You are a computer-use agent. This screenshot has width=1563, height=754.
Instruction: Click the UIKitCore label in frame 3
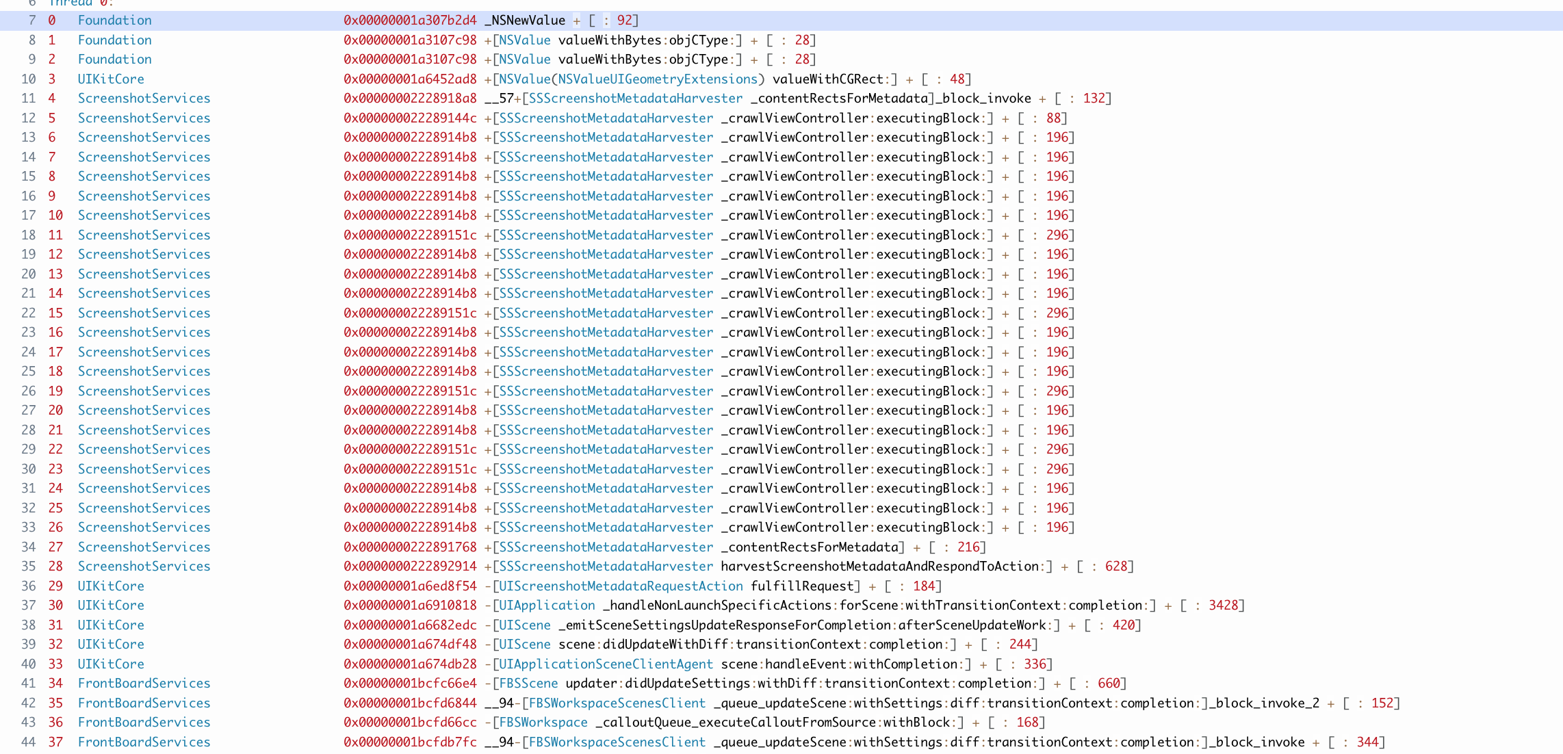coord(111,79)
